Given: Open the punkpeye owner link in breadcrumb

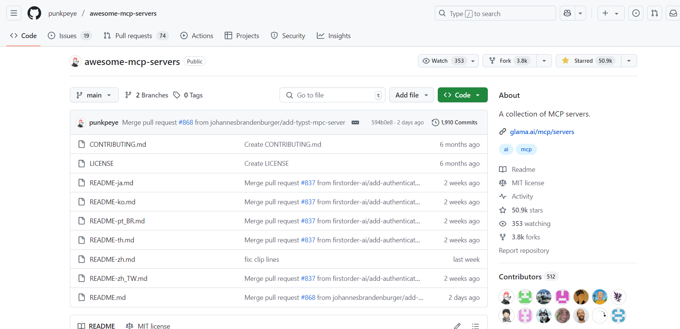Looking at the screenshot, I should [x=63, y=13].
